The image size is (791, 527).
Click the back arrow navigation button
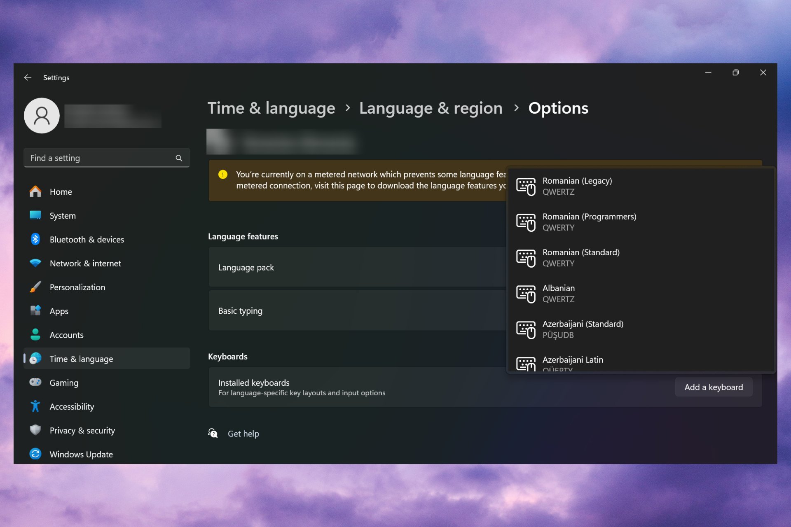[x=28, y=77]
